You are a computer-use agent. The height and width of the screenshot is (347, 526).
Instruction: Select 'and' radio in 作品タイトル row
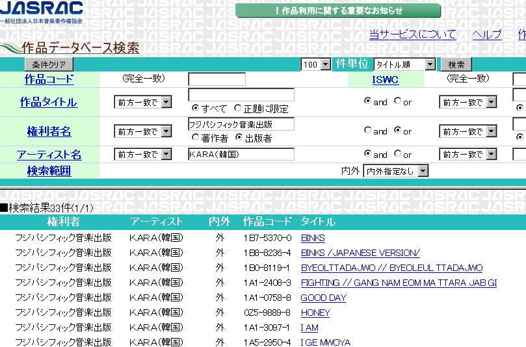(x=367, y=101)
